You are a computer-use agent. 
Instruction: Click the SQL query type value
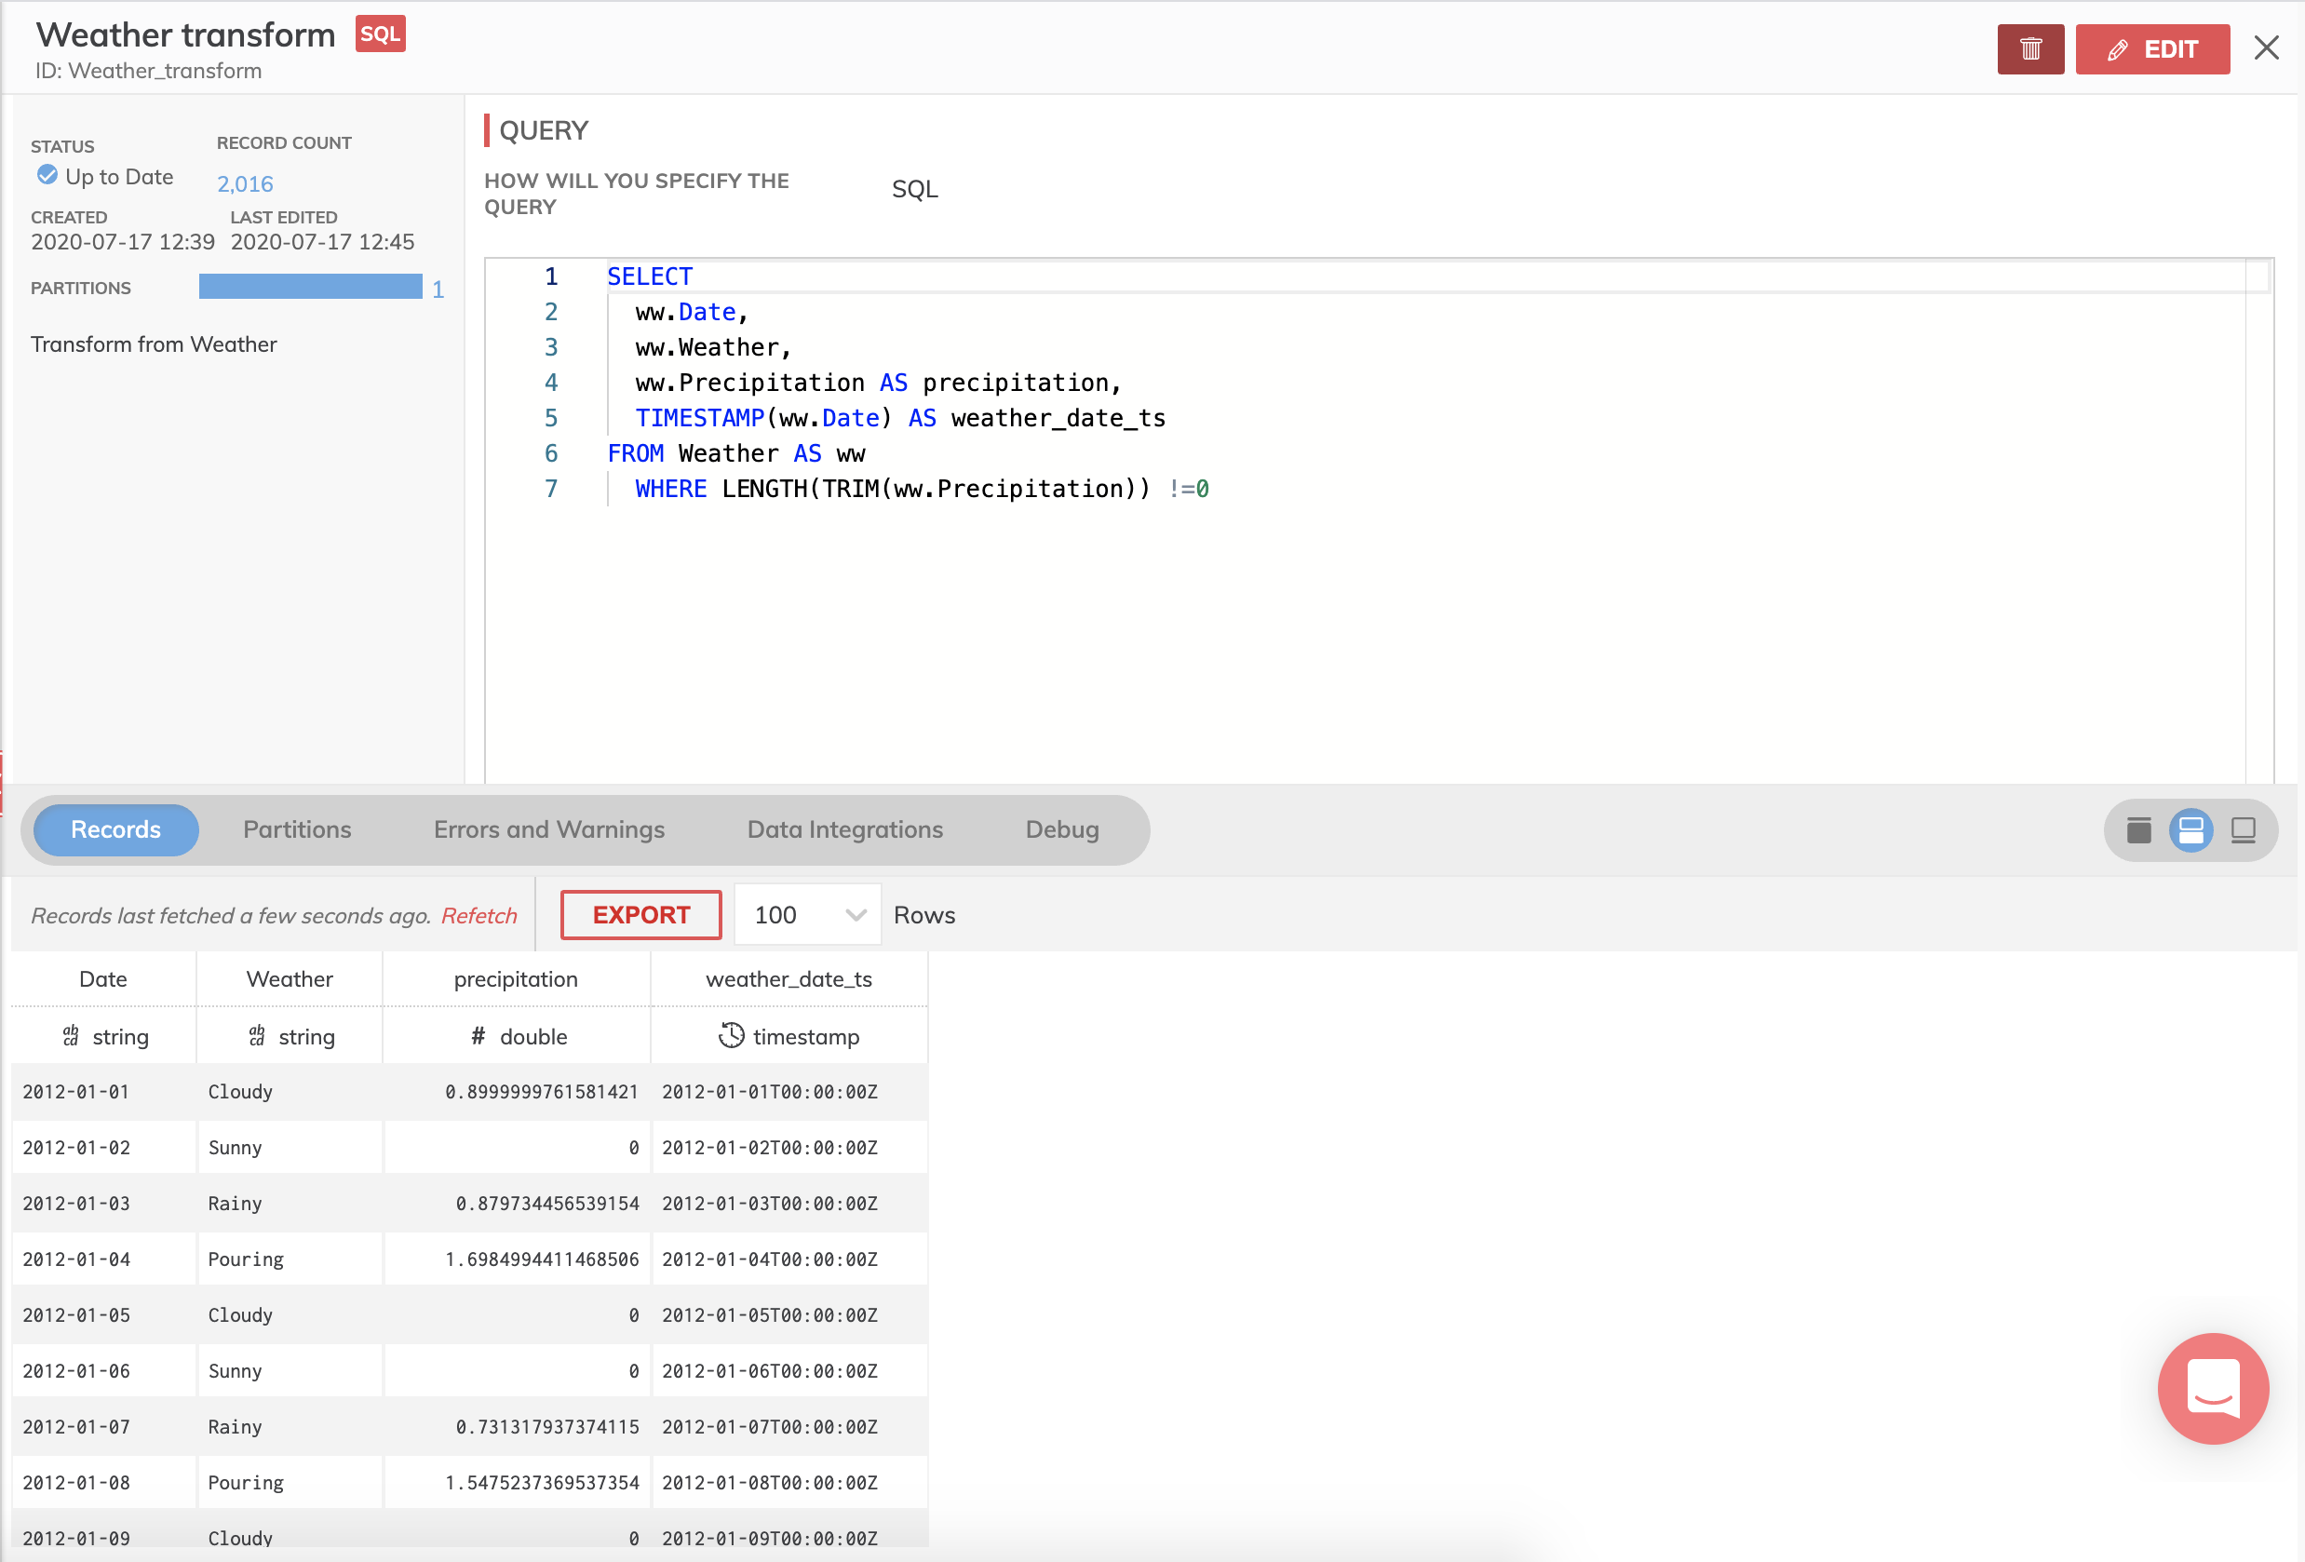pyautogui.click(x=914, y=189)
